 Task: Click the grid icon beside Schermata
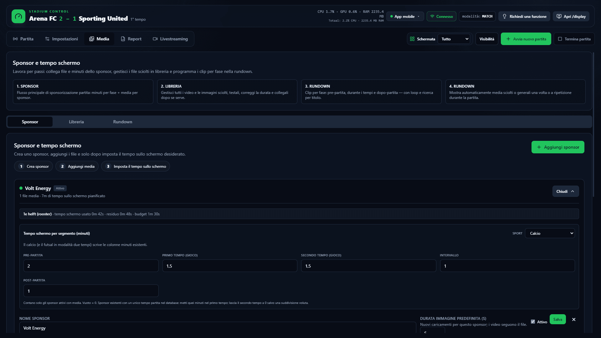tap(412, 39)
